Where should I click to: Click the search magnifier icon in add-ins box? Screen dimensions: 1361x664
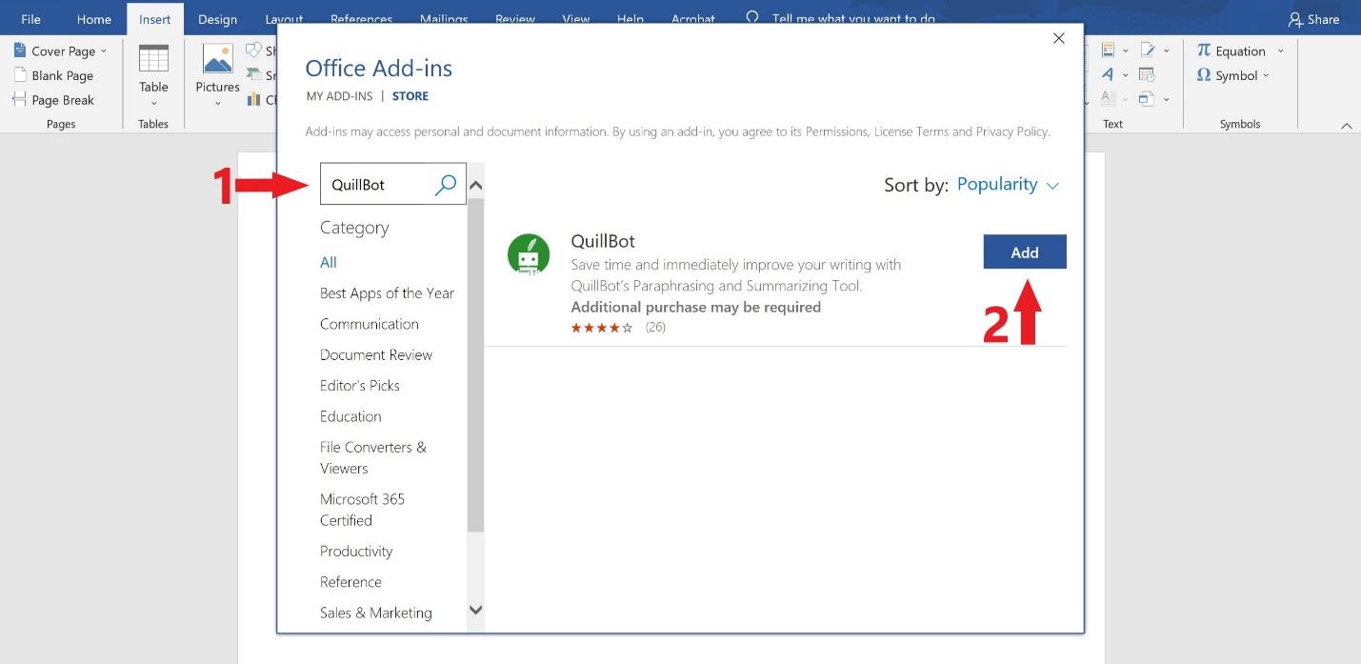click(x=446, y=185)
